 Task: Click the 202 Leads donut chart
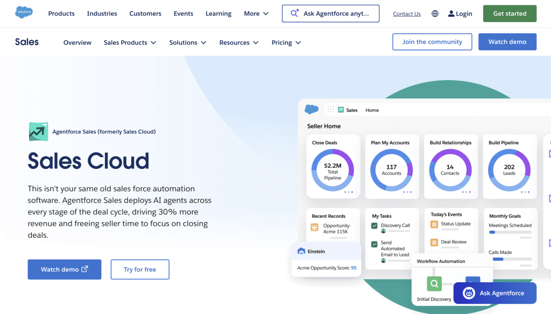tap(509, 170)
